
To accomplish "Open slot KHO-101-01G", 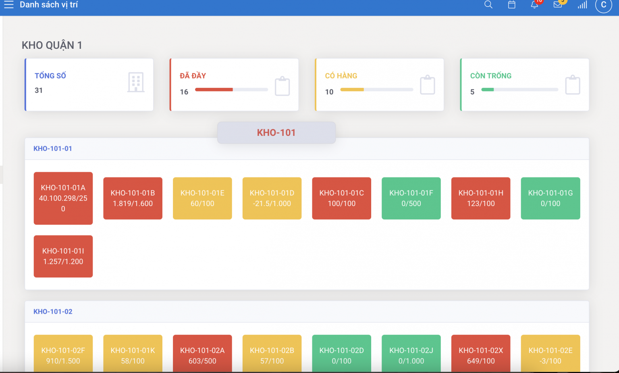I will click(x=550, y=198).
